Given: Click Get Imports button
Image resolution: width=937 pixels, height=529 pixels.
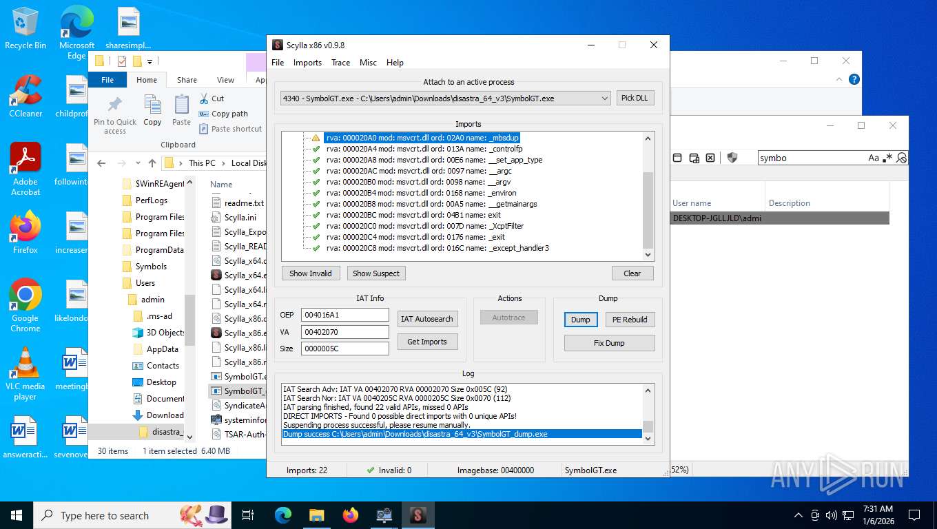Looking at the screenshot, I should tap(427, 342).
